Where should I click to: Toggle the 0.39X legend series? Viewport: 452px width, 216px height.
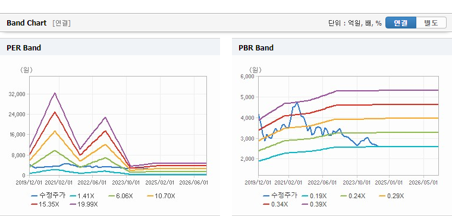tap(314, 204)
